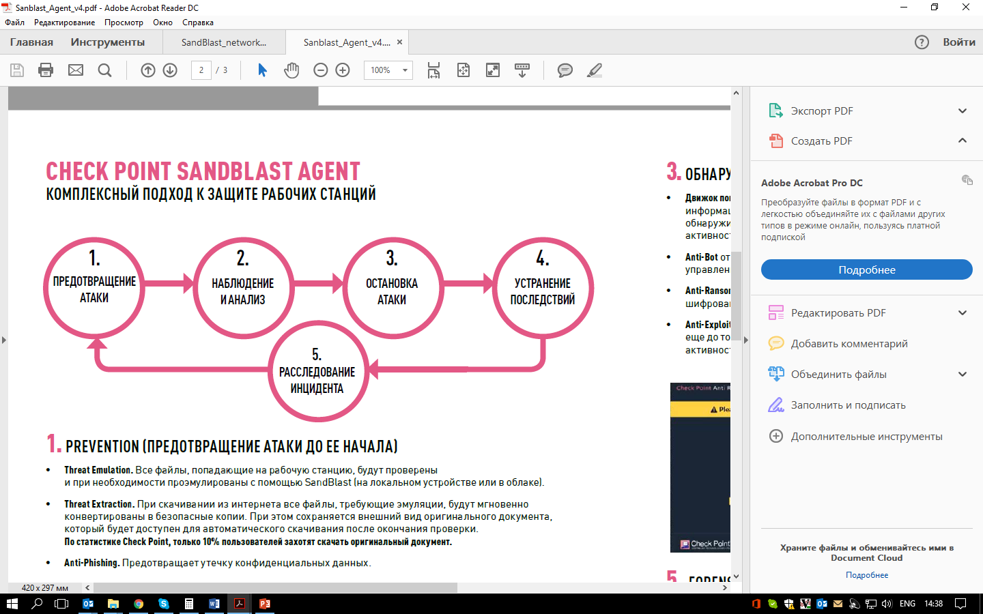Screen dimensions: 983x614
Task: Click the fit one full page icon
Action: [x=464, y=70]
